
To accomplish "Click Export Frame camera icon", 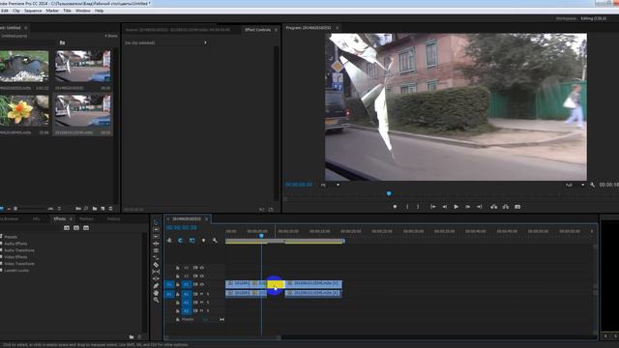I will click(517, 207).
